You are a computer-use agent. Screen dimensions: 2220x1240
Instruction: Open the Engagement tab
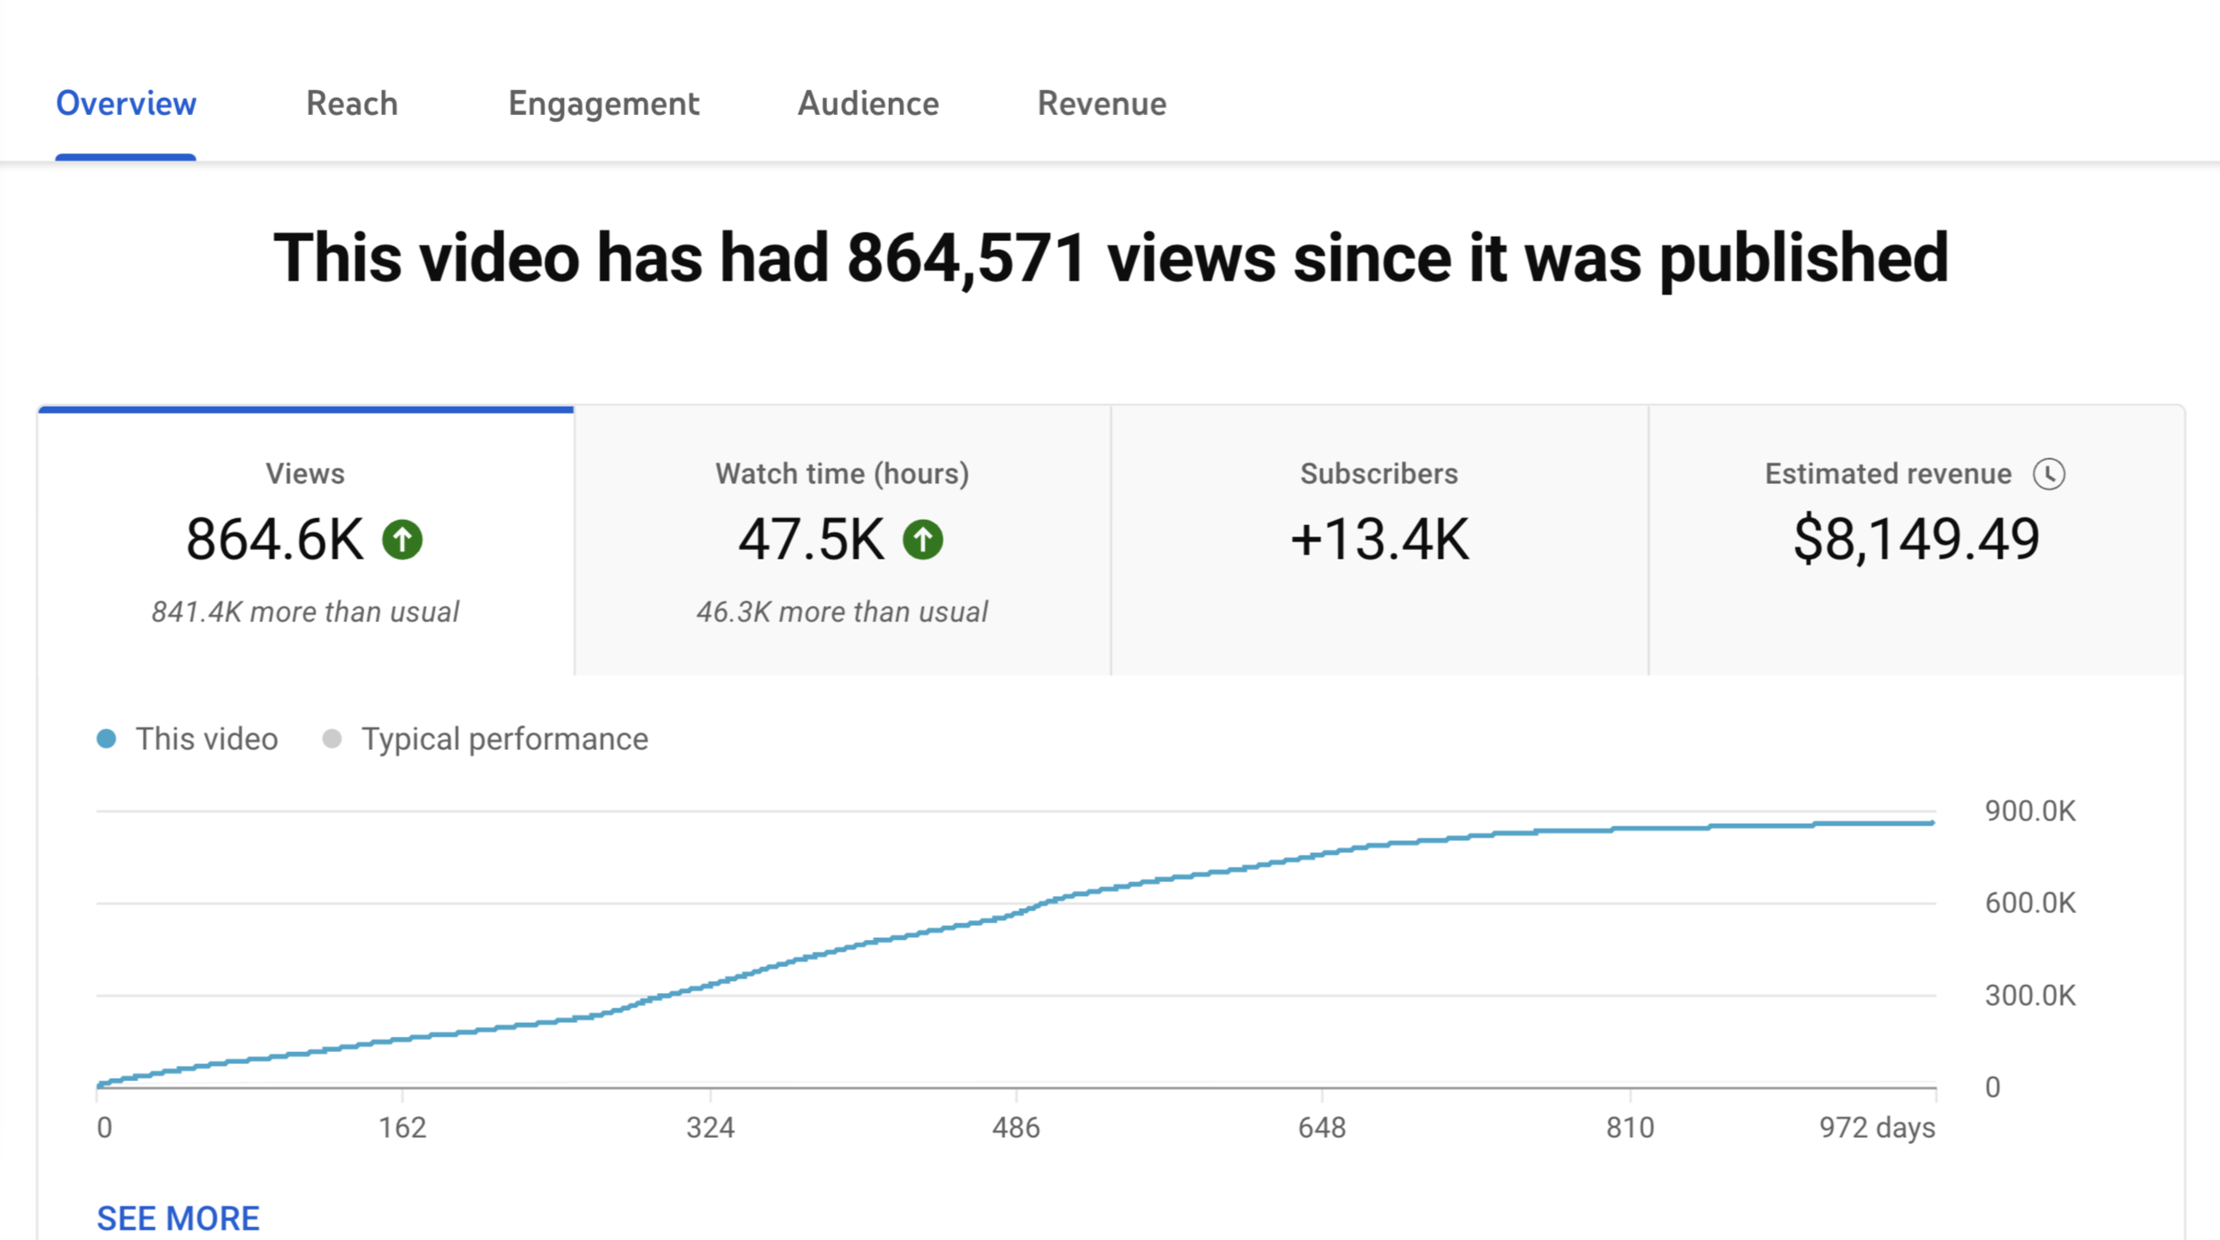[x=603, y=104]
